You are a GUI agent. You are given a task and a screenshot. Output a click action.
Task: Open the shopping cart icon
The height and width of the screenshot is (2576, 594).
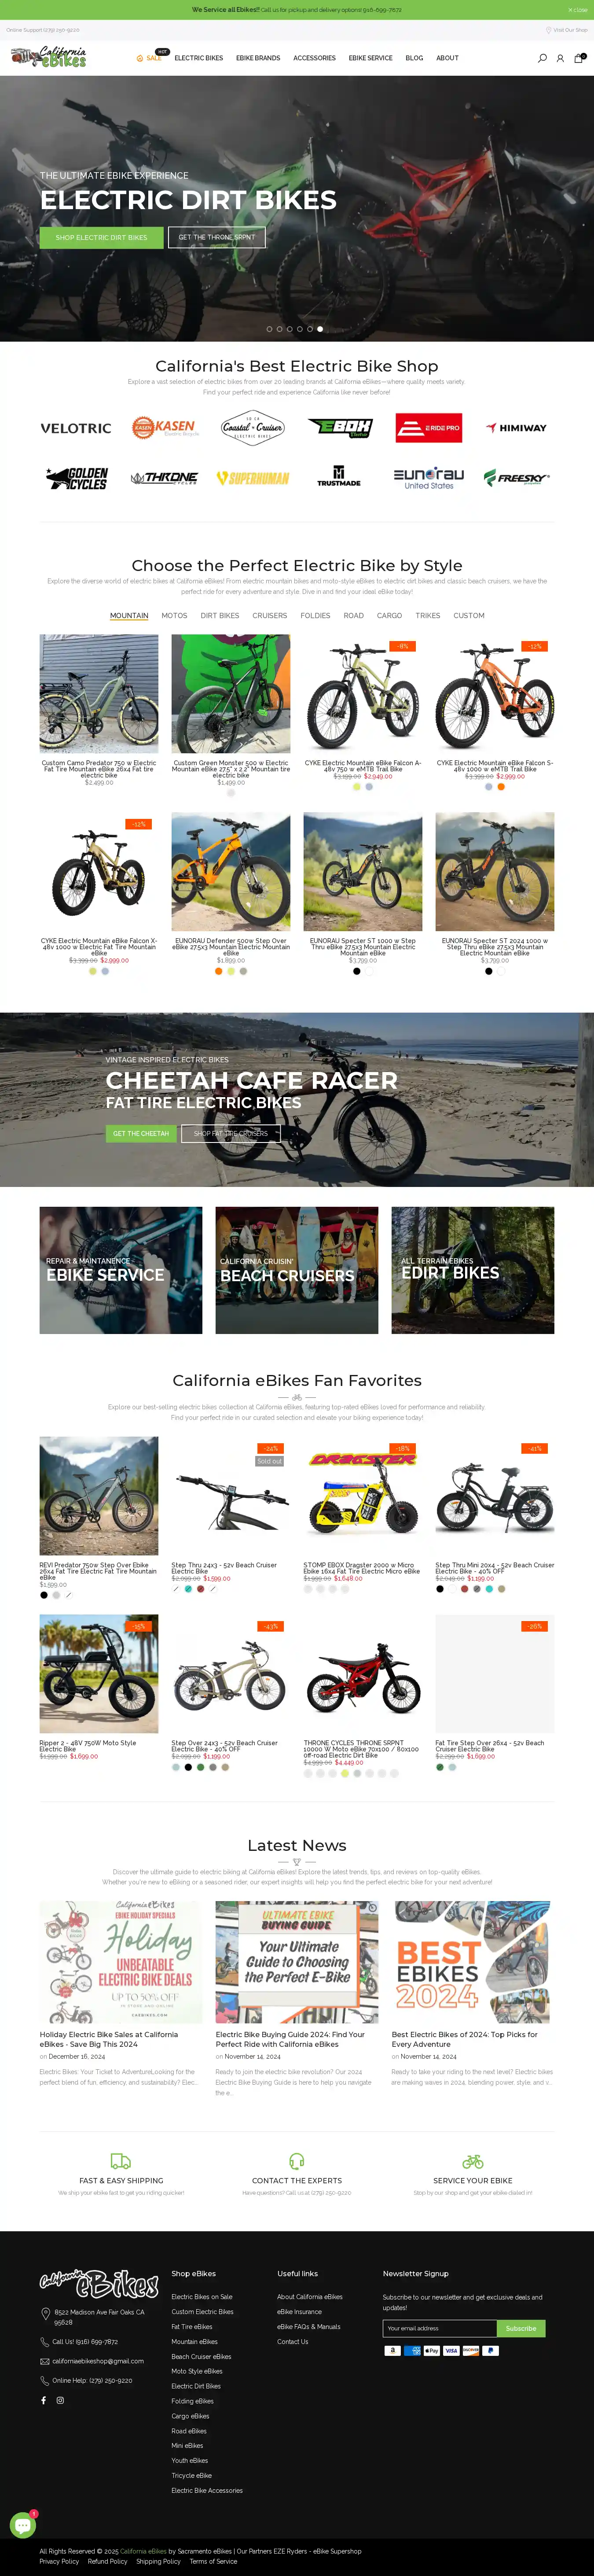(x=578, y=58)
